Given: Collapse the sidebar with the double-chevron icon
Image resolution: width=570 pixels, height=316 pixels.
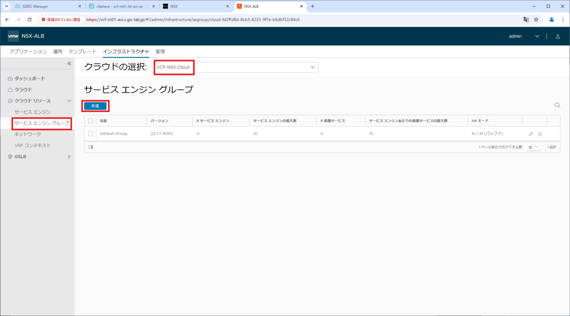Looking at the screenshot, I should click(x=69, y=63).
